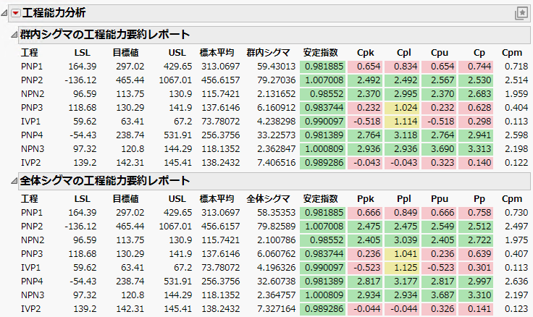Open the red triangle menu for 工程能力分析

click(x=16, y=13)
